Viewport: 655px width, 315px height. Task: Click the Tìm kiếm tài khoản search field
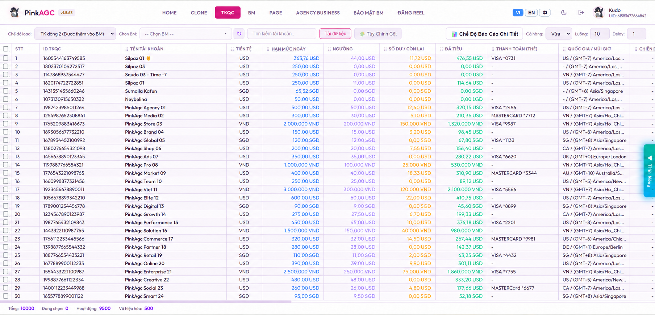[281, 34]
